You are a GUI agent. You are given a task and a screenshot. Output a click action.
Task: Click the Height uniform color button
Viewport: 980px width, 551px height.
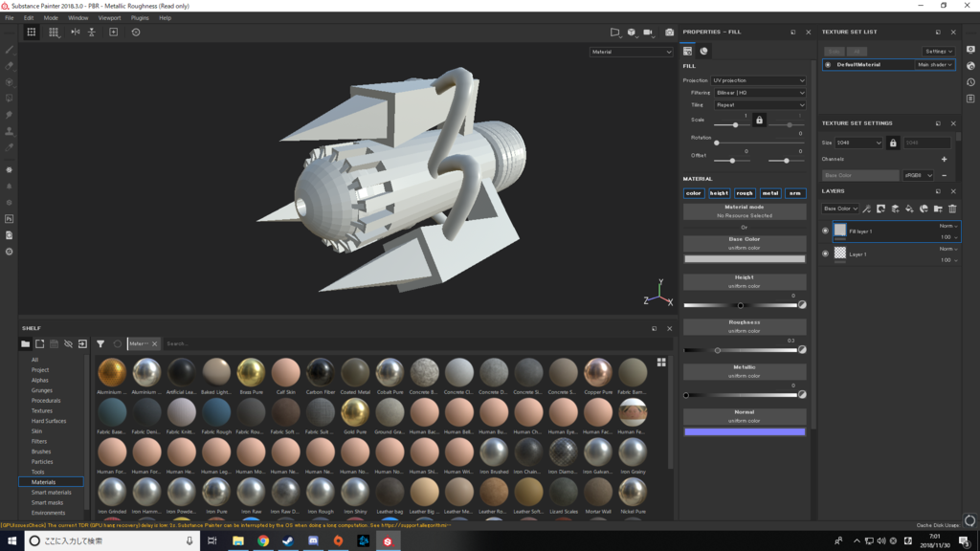[x=745, y=282]
